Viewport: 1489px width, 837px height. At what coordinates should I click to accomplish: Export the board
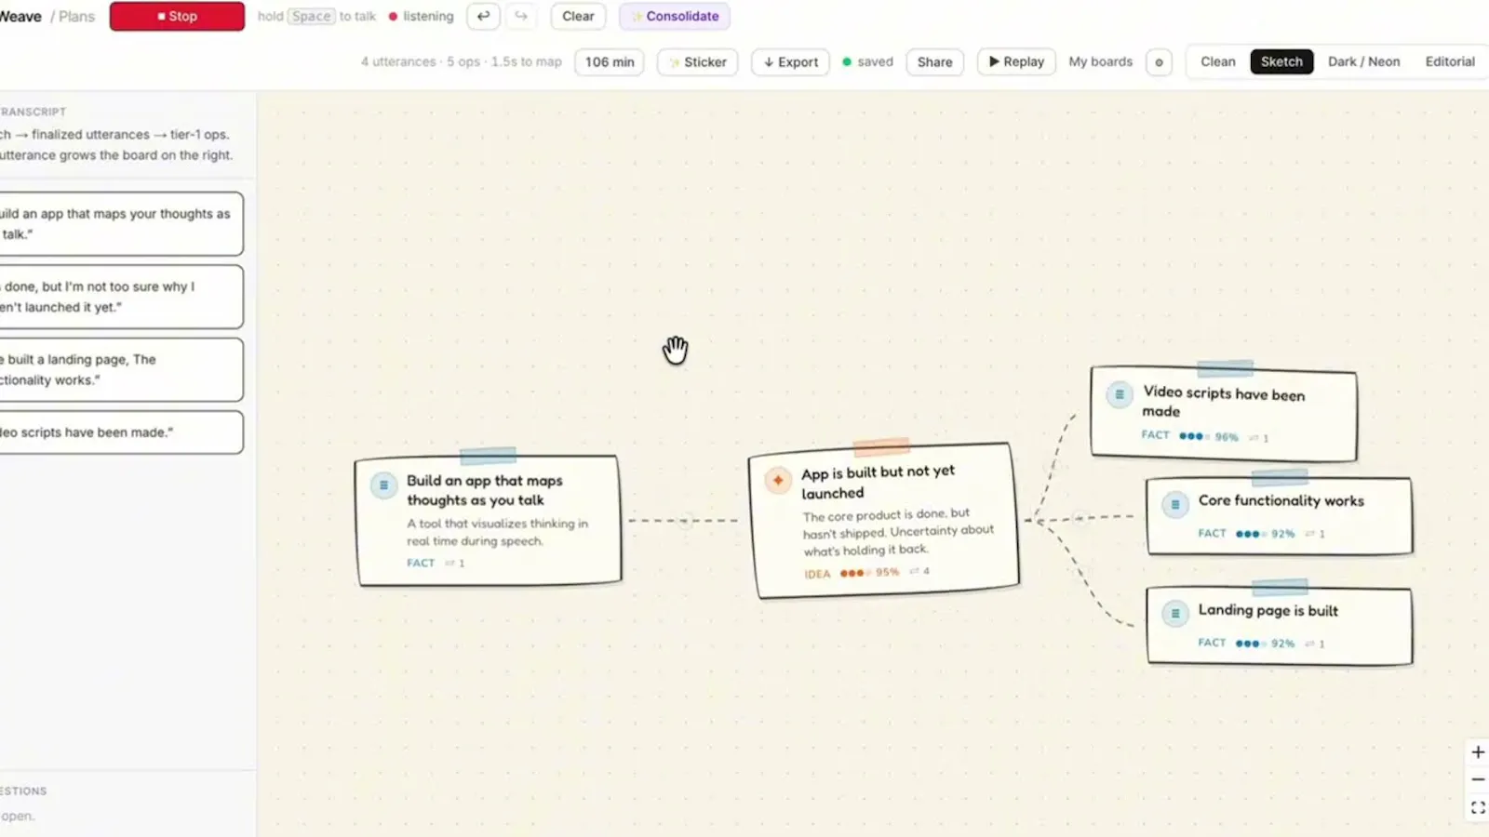point(790,61)
